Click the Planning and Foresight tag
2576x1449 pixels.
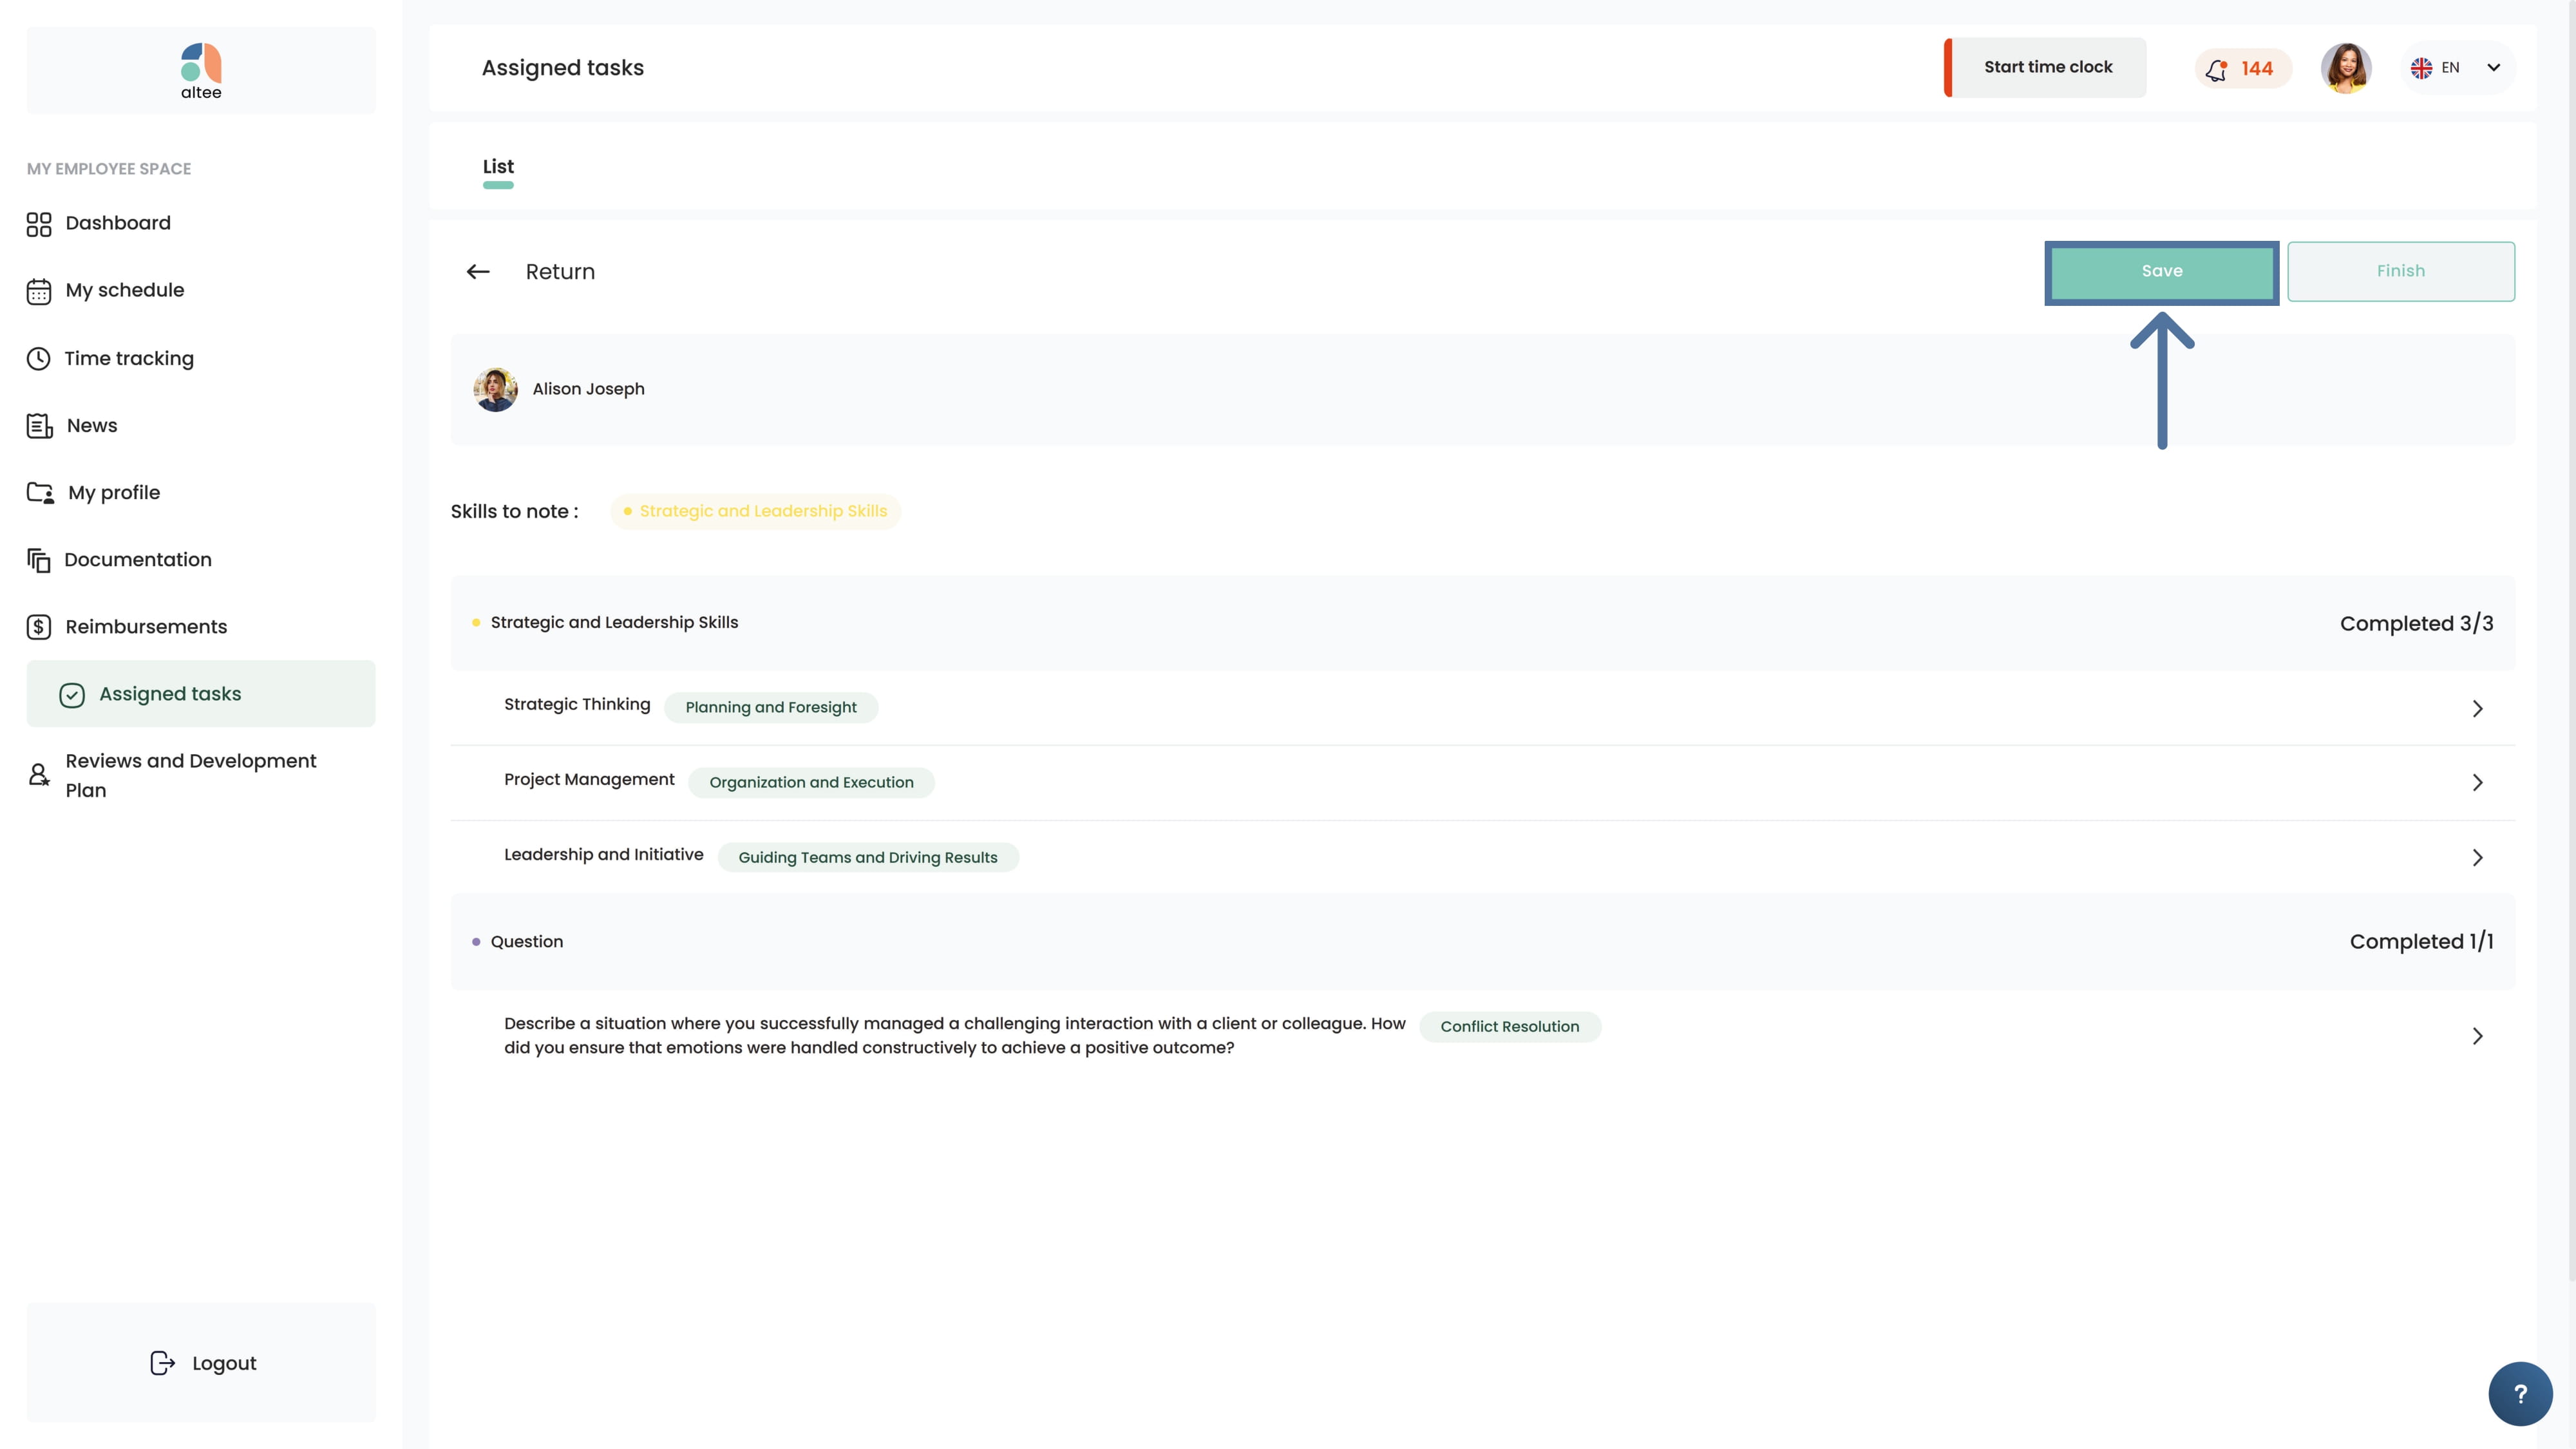(771, 707)
